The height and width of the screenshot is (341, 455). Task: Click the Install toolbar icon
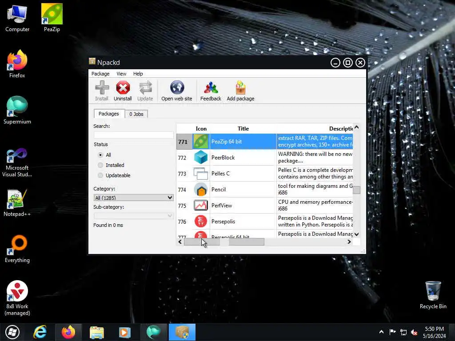tap(102, 88)
